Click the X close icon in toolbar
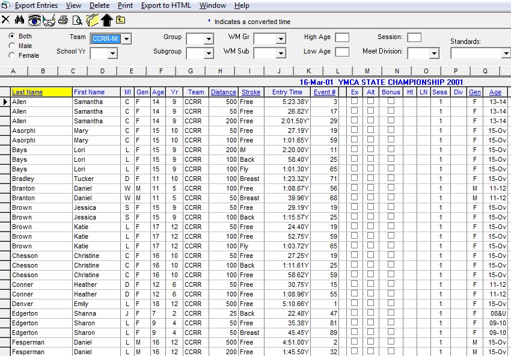 tap(6, 20)
